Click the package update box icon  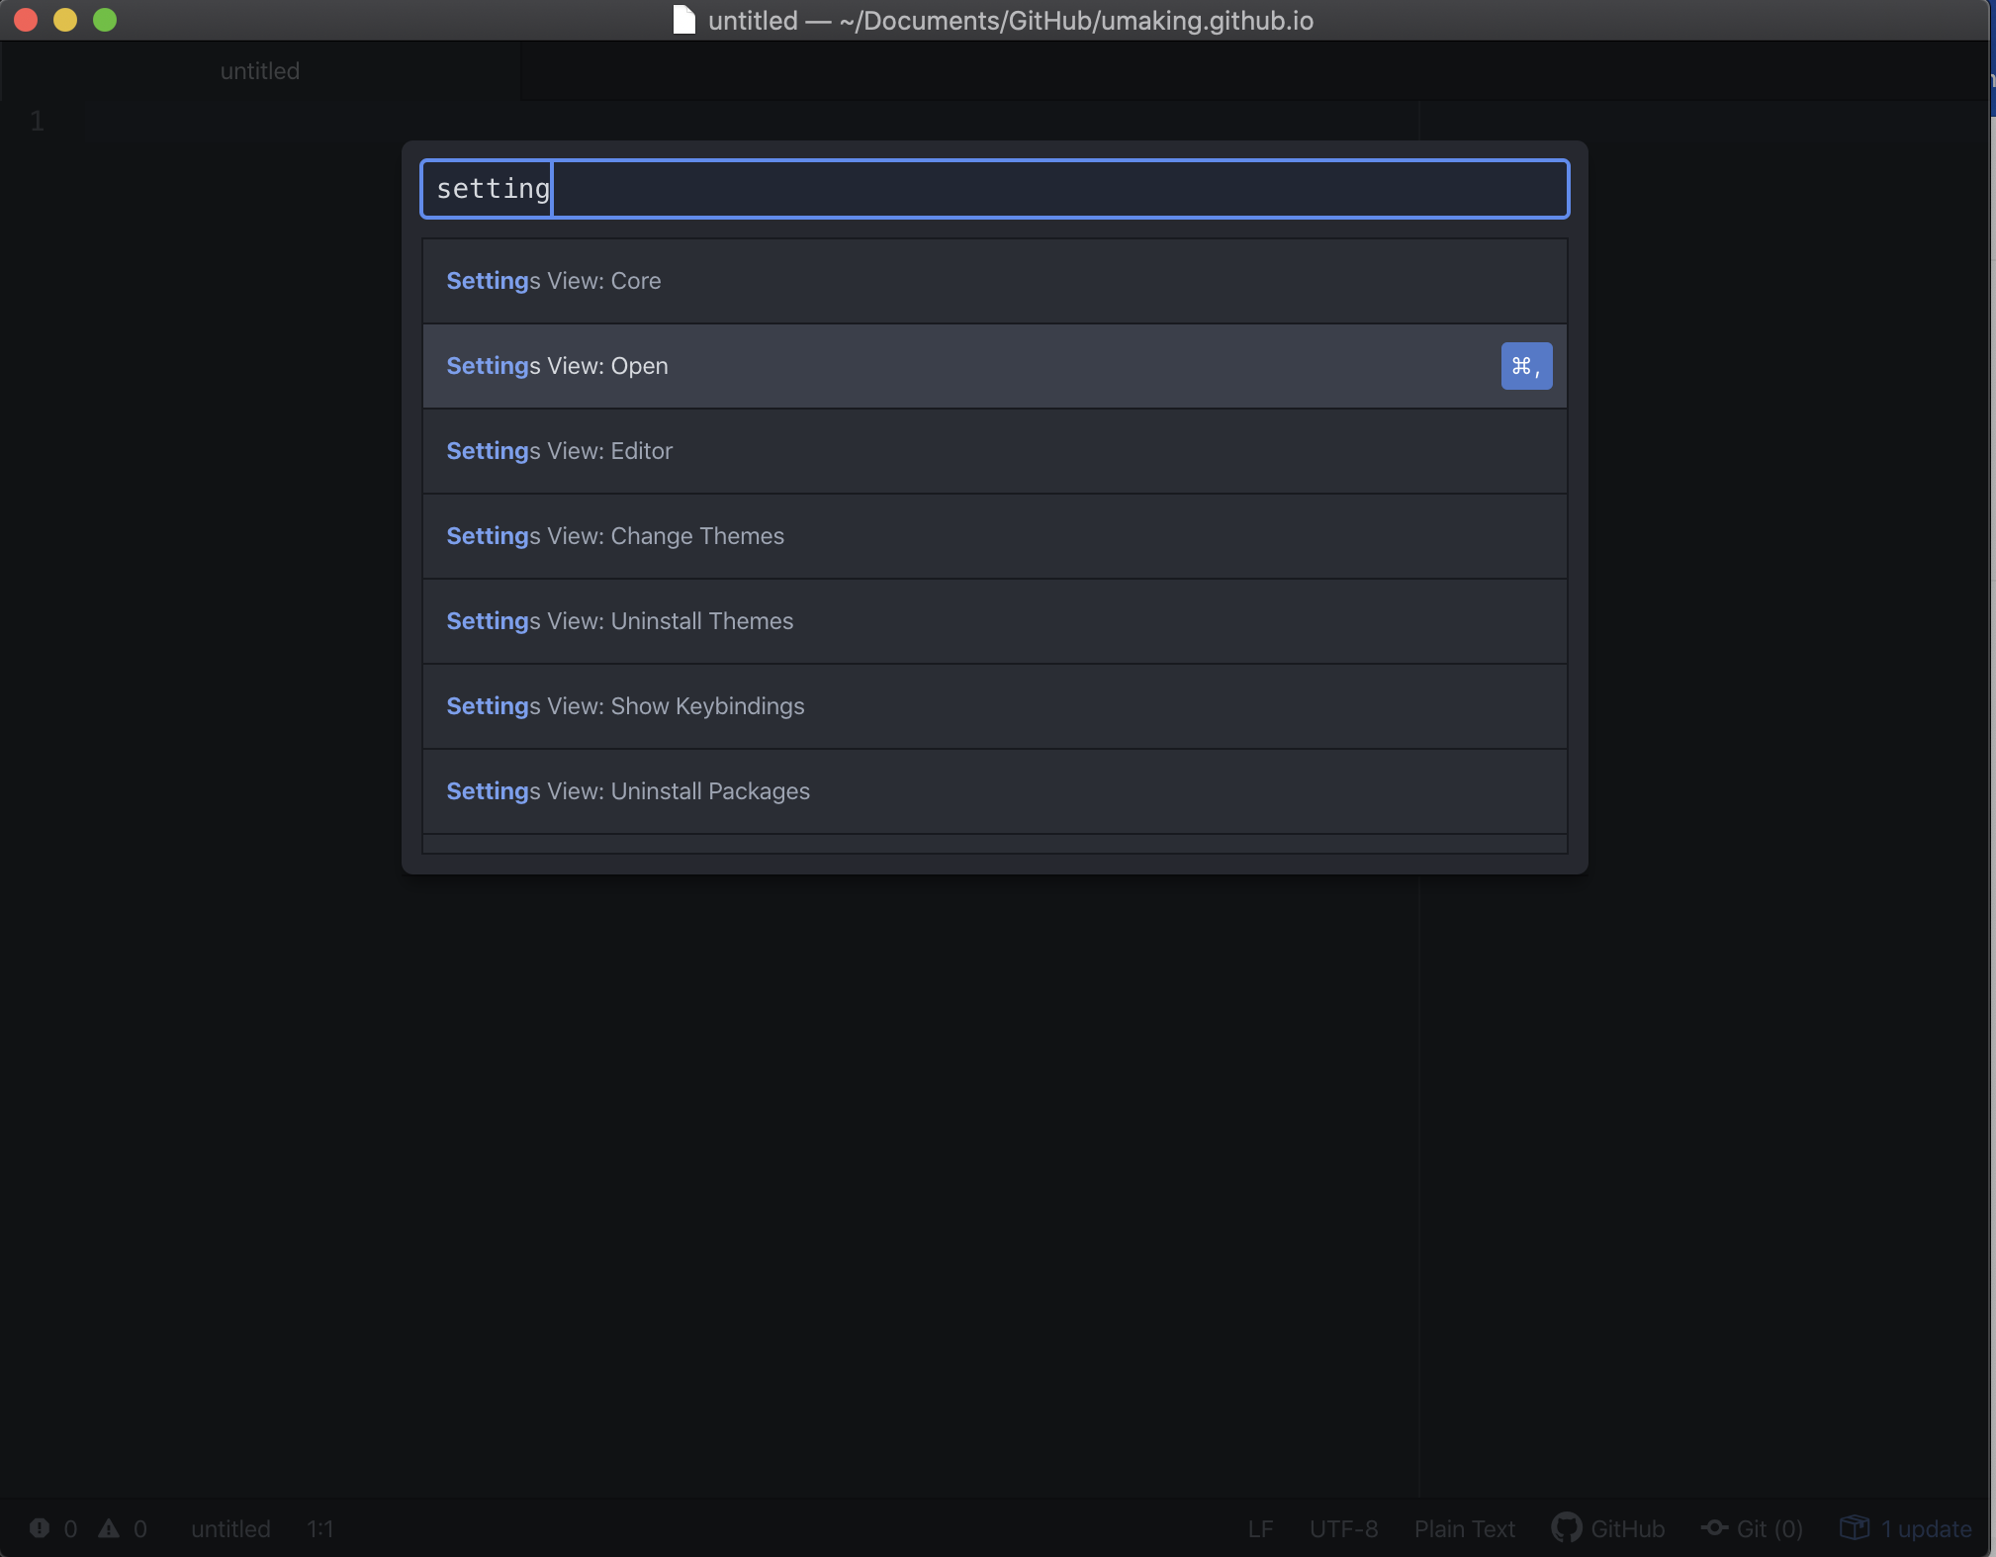pyautogui.click(x=1854, y=1528)
